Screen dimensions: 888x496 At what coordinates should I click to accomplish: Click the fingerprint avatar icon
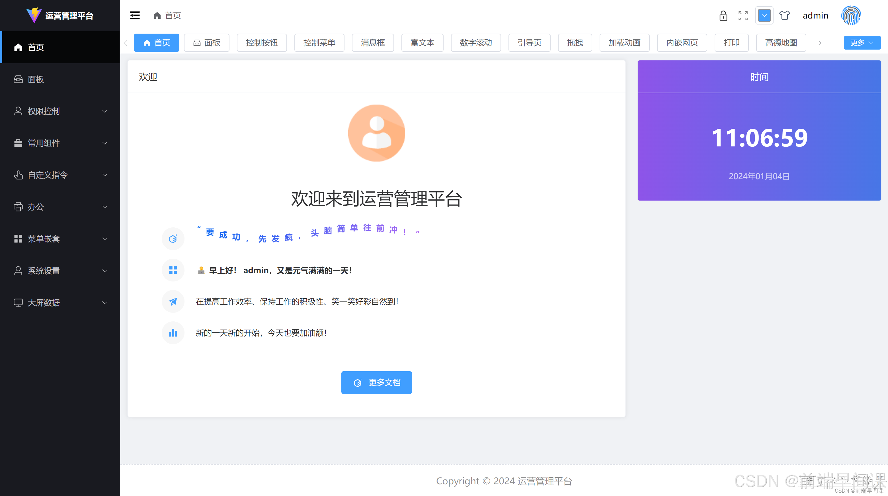(851, 15)
